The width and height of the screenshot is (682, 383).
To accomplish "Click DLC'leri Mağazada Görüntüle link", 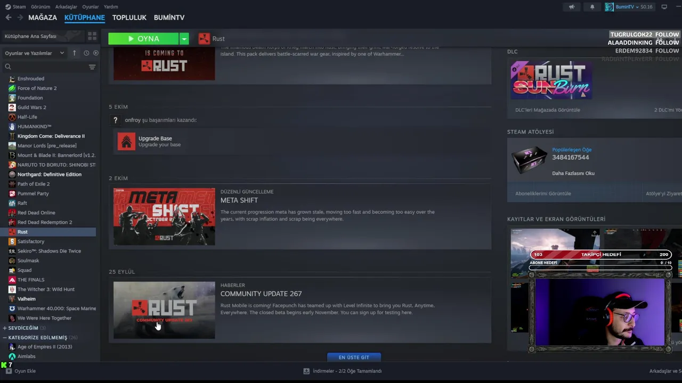I will coord(548,110).
